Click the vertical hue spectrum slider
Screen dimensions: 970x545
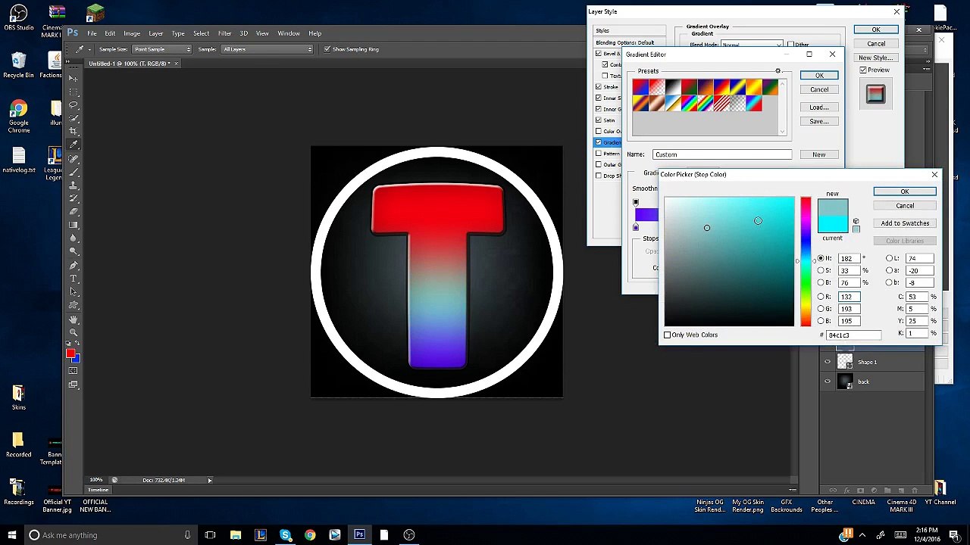point(806,262)
